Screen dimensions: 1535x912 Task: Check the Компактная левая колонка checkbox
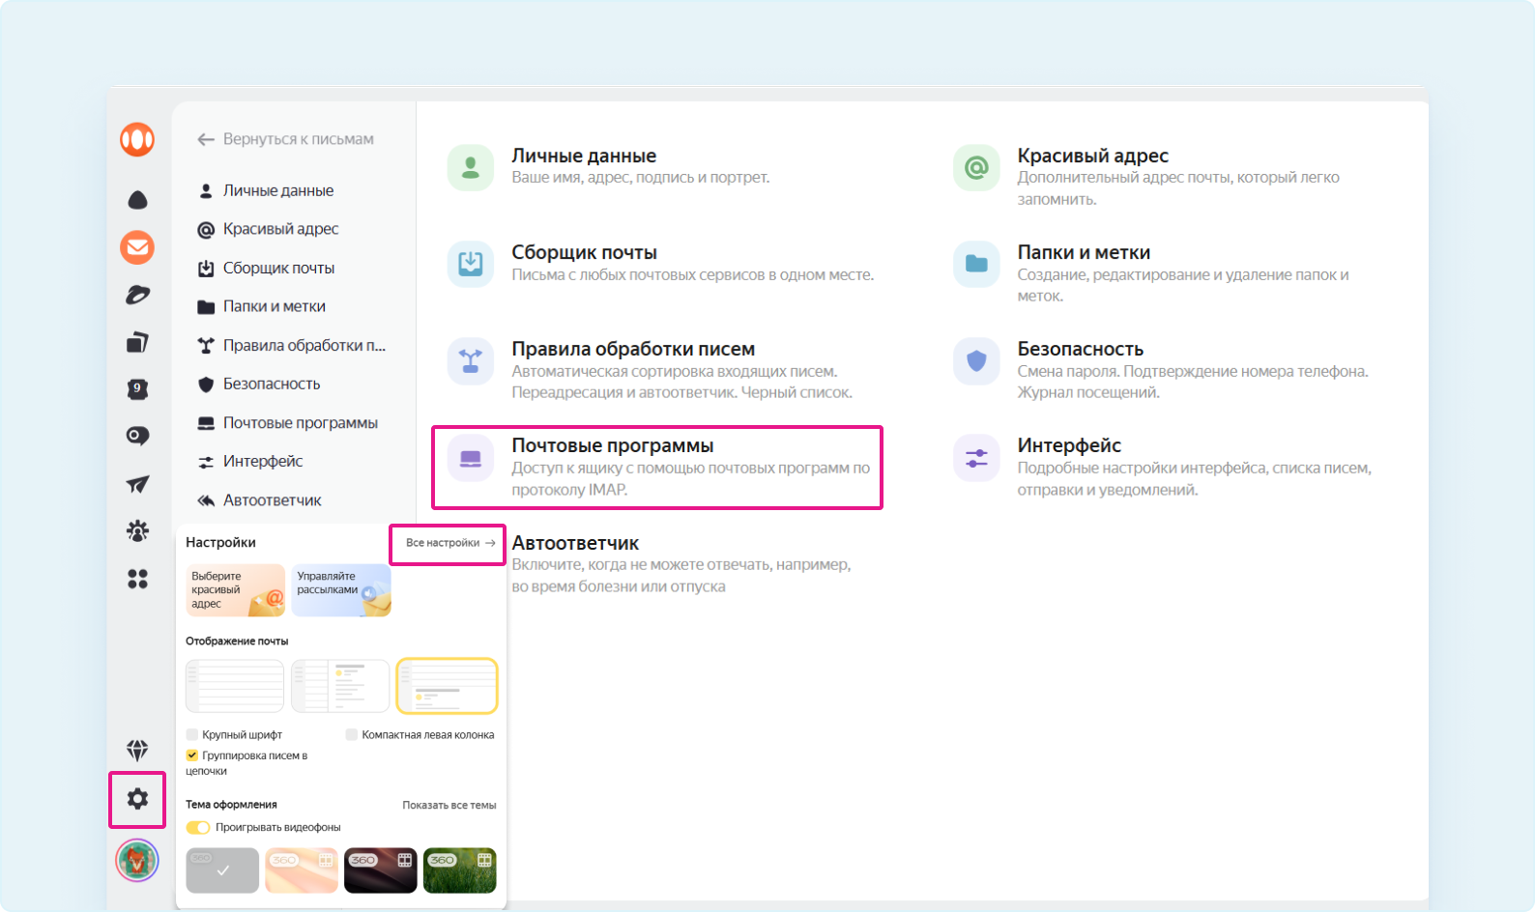(352, 735)
